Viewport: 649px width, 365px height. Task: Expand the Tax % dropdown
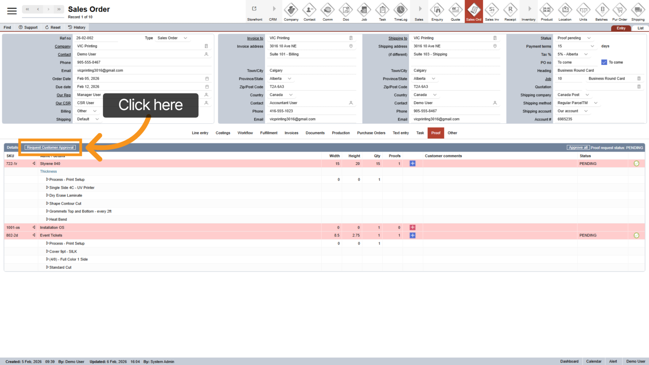point(586,54)
